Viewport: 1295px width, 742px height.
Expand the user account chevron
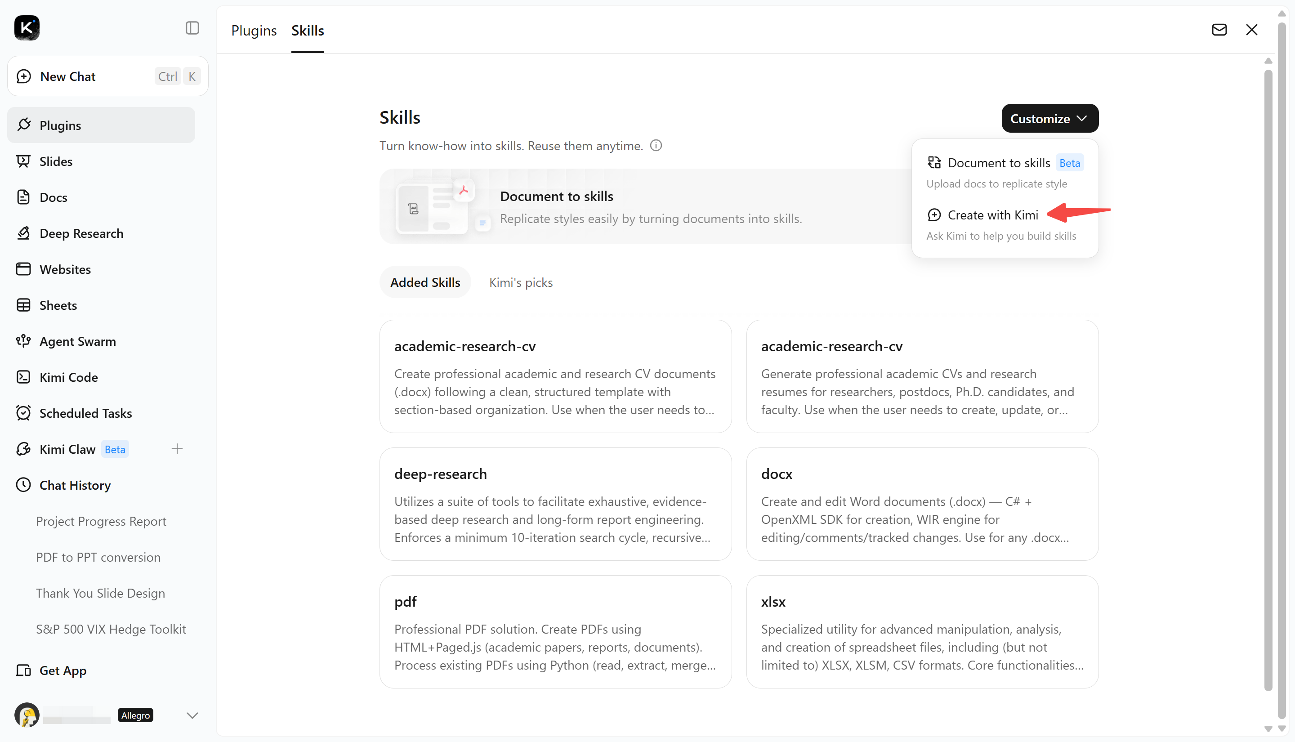coord(192,715)
